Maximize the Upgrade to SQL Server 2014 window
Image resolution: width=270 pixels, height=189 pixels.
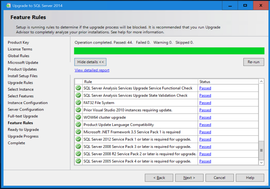245,5
